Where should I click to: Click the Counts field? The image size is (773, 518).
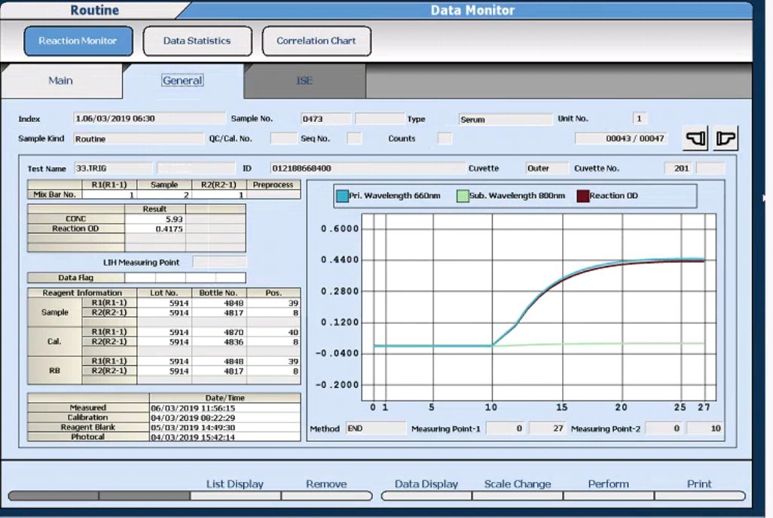pos(445,139)
